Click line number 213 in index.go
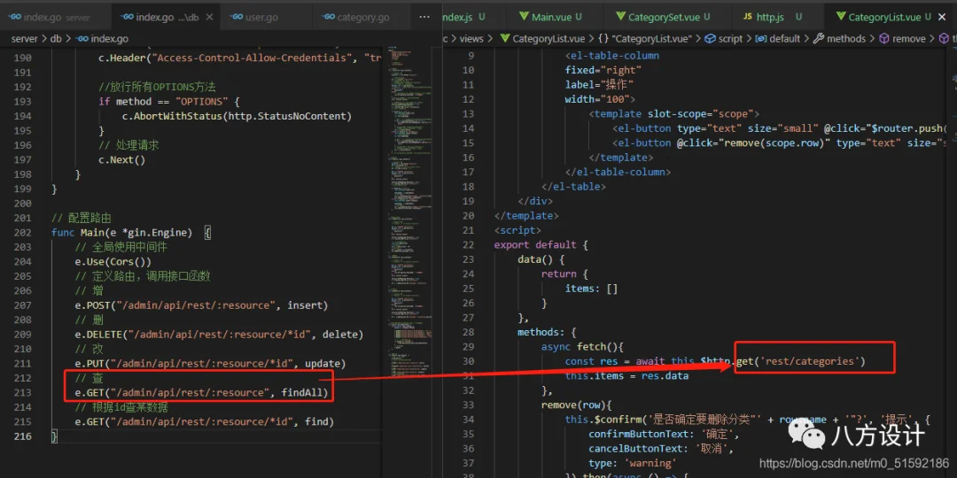 21,393
